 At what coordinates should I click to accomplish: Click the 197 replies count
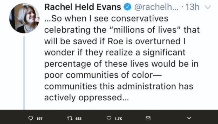(x=39, y=119)
